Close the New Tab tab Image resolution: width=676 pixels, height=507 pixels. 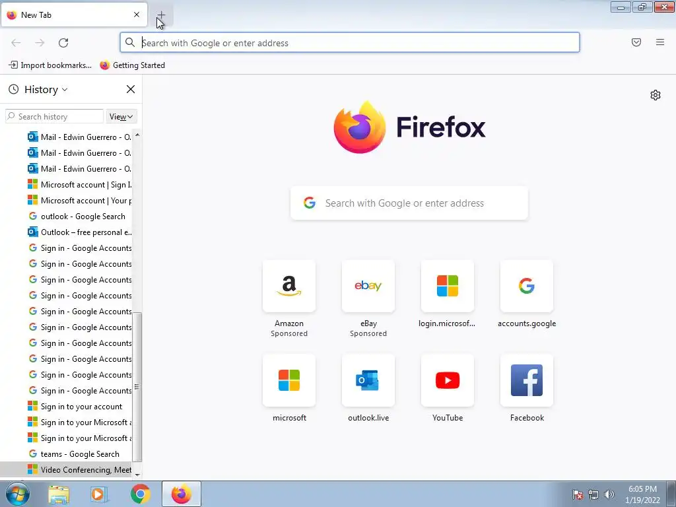click(137, 15)
